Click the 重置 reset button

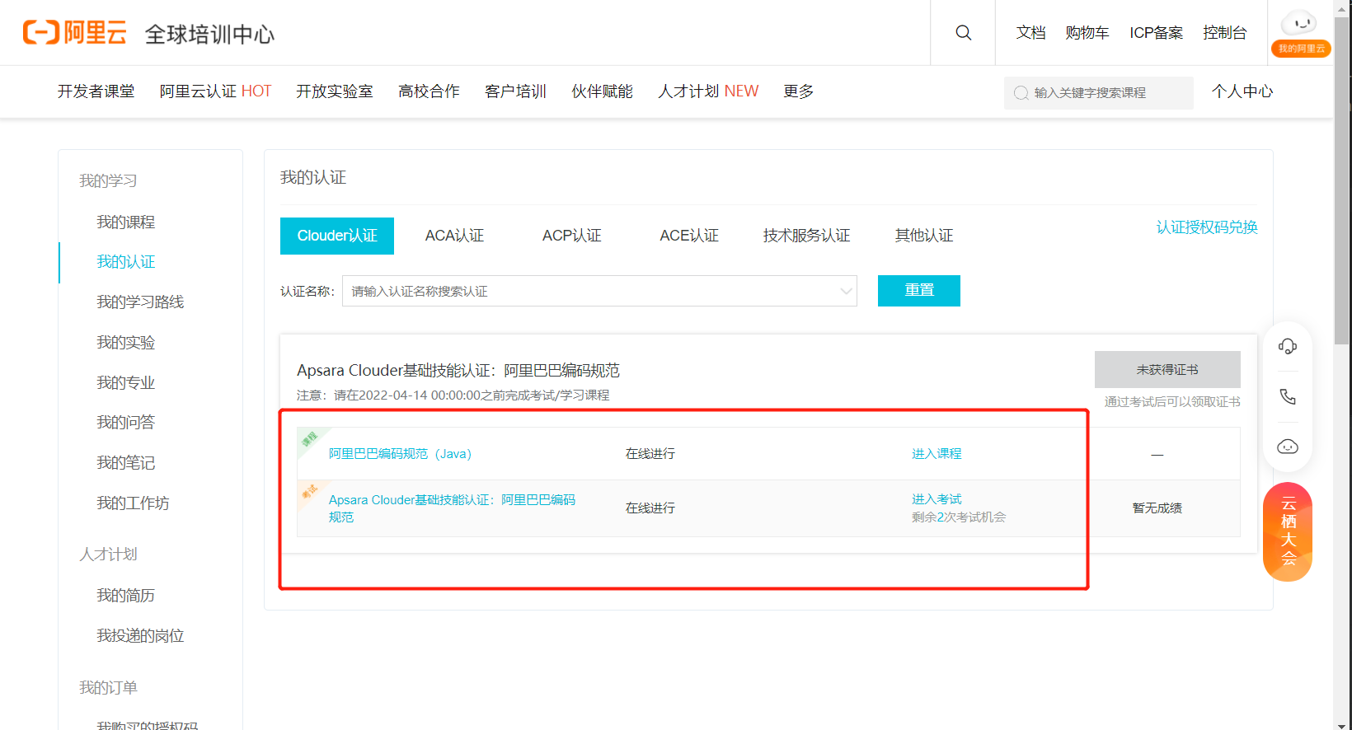pyautogui.click(x=919, y=291)
